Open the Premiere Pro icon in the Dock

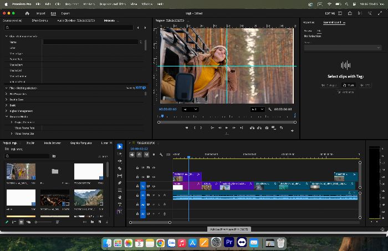point(229,242)
